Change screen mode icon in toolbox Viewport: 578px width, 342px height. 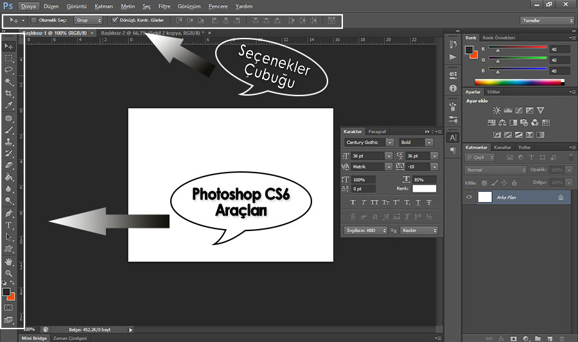tap(8, 320)
